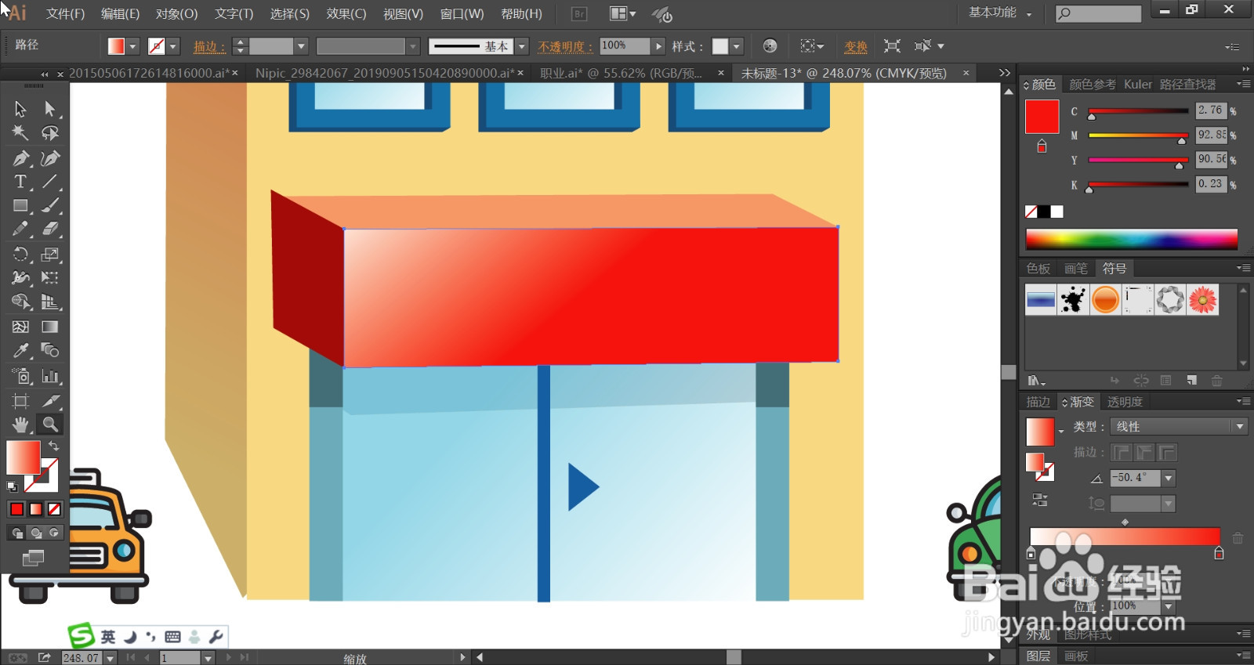Choose the Mesh tool
The image size is (1254, 665).
(20, 327)
